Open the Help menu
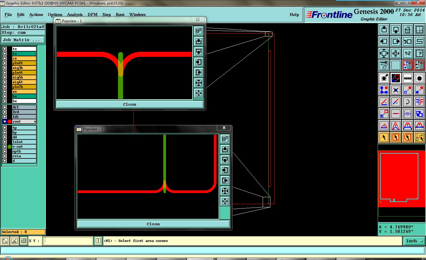The image size is (426, 260). 294,15
